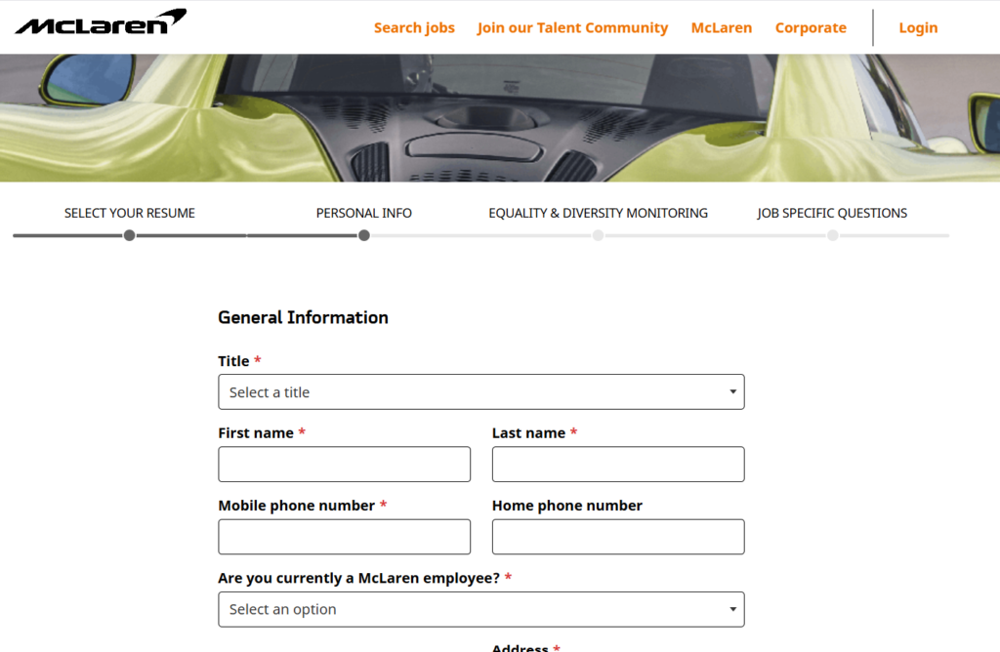1000x652 pixels.
Task: Click the McLaren car banner image
Action: pos(500,118)
